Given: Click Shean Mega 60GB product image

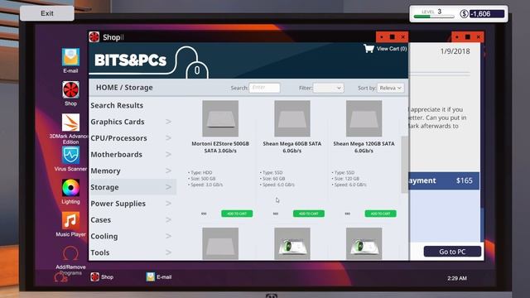Looking at the screenshot, I should pyautogui.click(x=292, y=118).
